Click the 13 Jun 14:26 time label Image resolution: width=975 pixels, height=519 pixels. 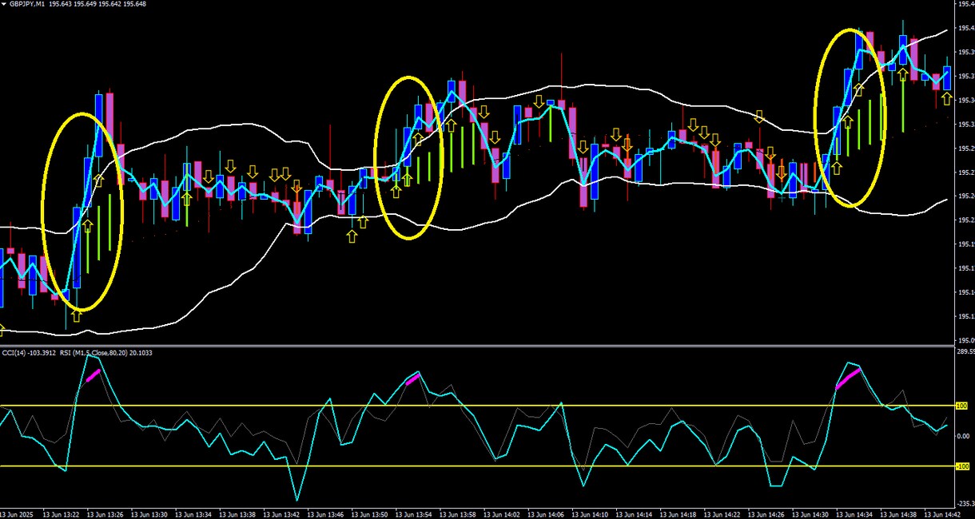pos(767,513)
